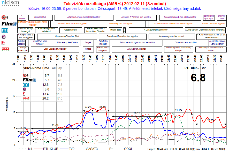Click the 'Balhes Tesok' program box
Viewport: 229px width, 153px height.
tap(213, 24)
